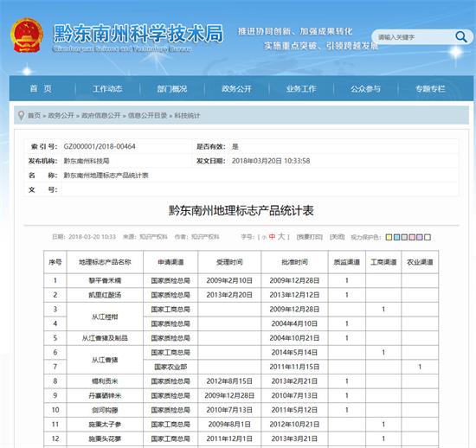
Task: Click the breadcrumb location pin icon
Action: coord(21,116)
